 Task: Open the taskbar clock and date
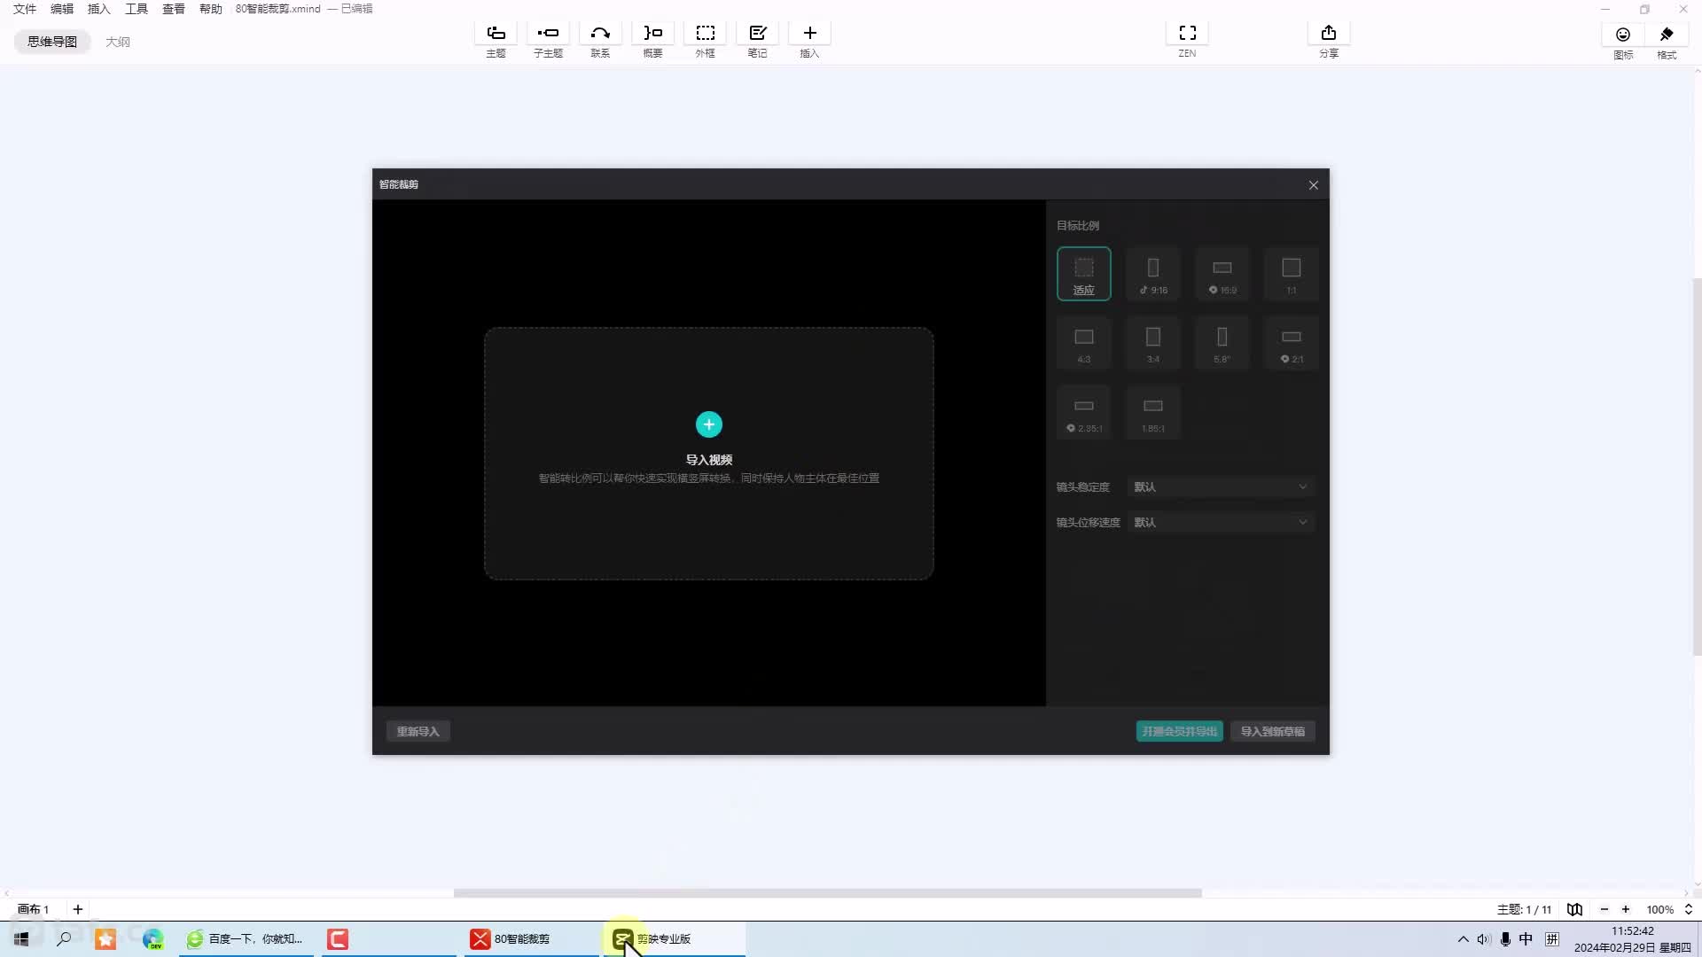[x=1632, y=938]
